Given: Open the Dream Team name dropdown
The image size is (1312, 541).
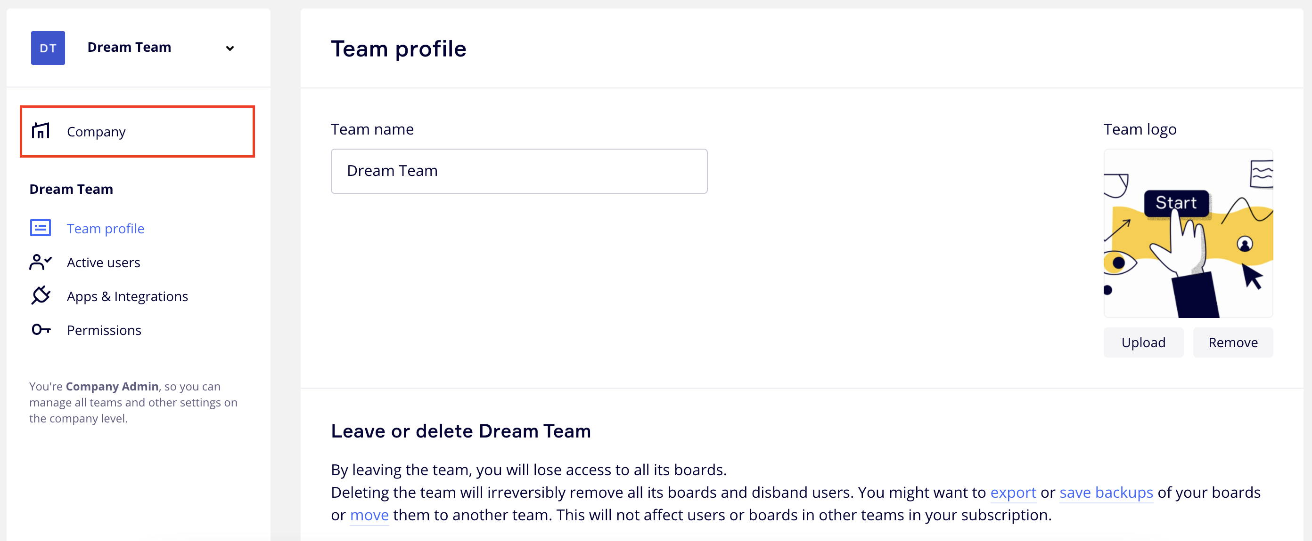Looking at the screenshot, I should (x=130, y=48).
